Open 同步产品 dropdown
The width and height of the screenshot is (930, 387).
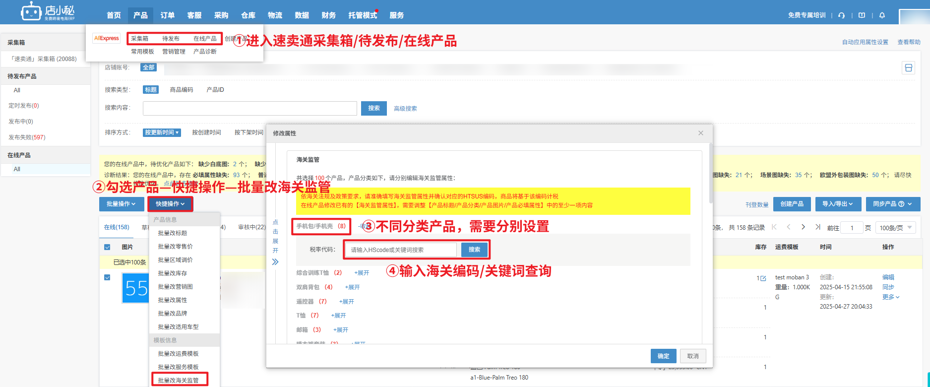(x=893, y=204)
